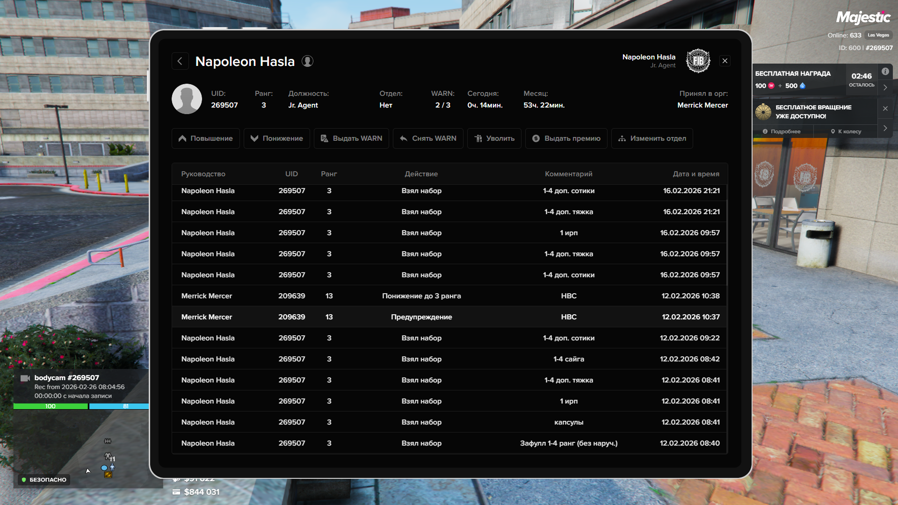Remove a warning with Снять WARN

[x=428, y=138]
